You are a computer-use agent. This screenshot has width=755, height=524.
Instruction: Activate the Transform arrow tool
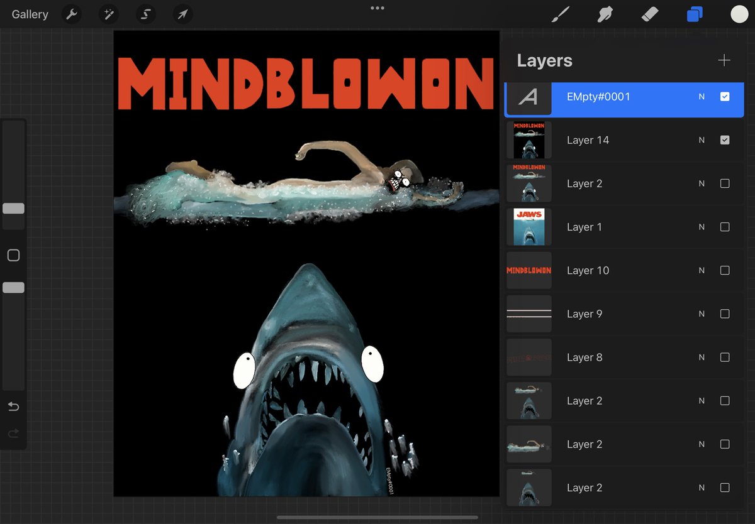[x=182, y=14]
